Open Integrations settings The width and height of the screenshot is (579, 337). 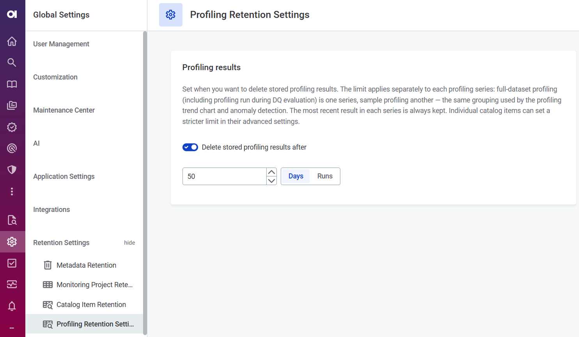click(51, 210)
